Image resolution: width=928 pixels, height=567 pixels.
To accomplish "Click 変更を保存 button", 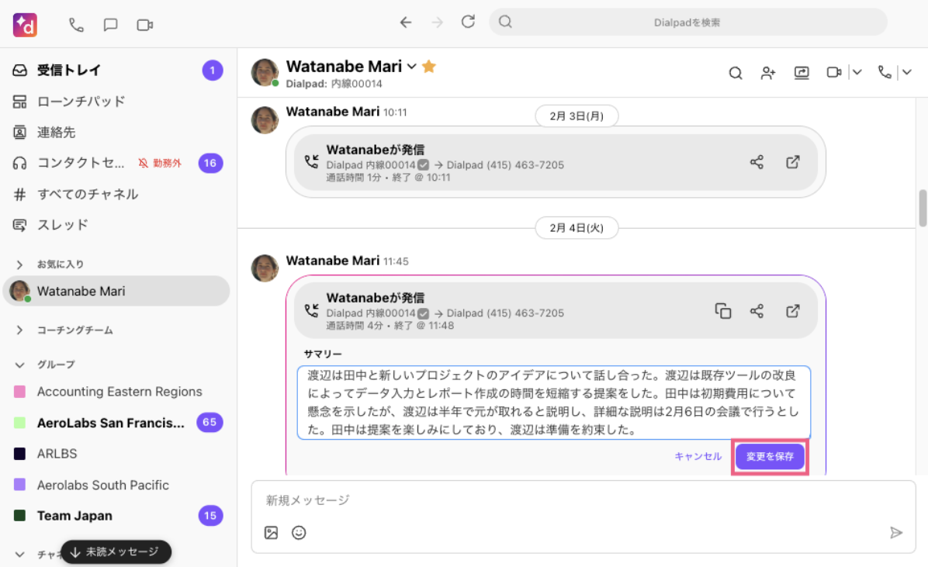I will point(770,456).
